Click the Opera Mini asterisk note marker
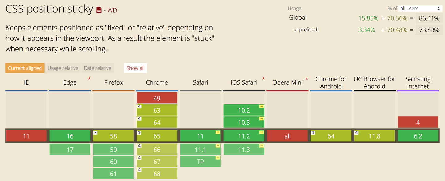This screenshot has height=181, width=445. pyautogui.click(x=307, y=79)
